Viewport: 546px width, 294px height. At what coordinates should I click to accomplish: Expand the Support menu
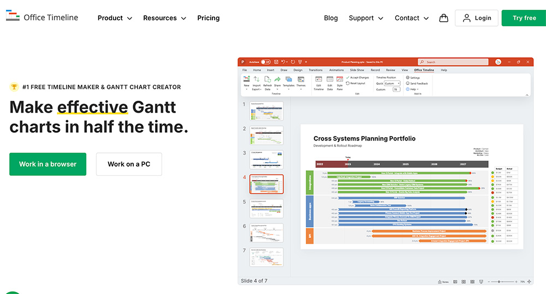[366, 18]
